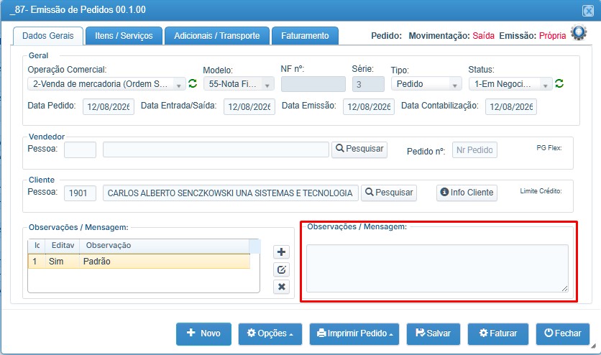Close the Emissão de Pedidos window
This screenshot has height=355, width=601.
point(588,10)
